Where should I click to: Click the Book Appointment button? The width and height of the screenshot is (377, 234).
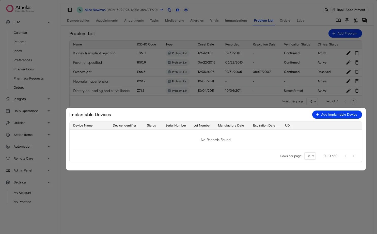349,10
